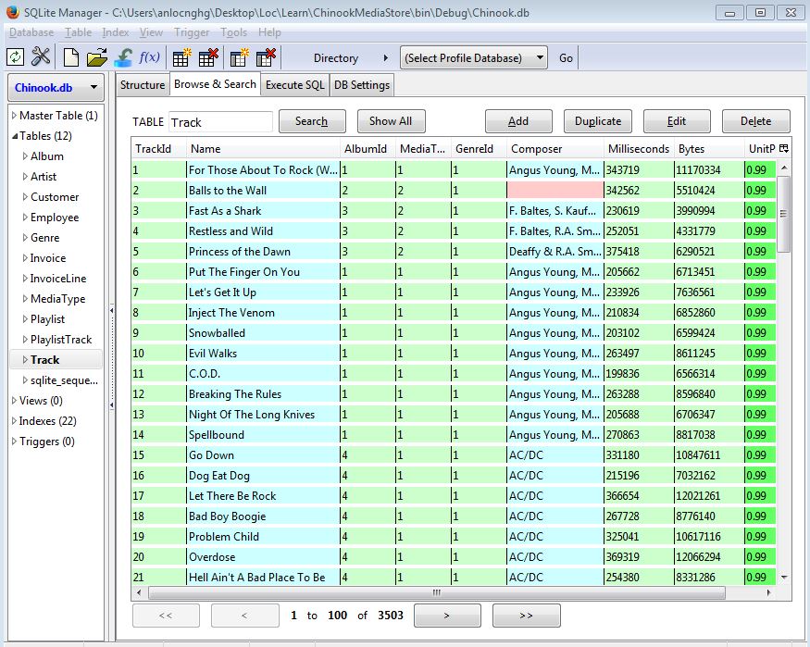Image resolution: width=810 pixels, height=647 pixels.
Task: Open the Database menu
Action: 31,32
